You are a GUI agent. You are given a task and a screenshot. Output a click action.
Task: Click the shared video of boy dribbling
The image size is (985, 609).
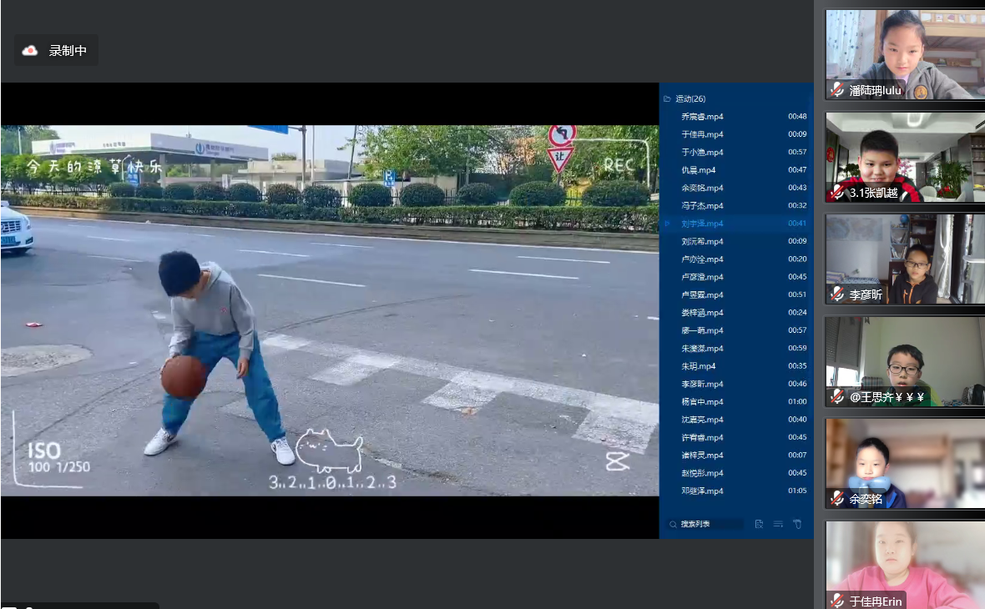pyautogui.click(x=330, y=311)
